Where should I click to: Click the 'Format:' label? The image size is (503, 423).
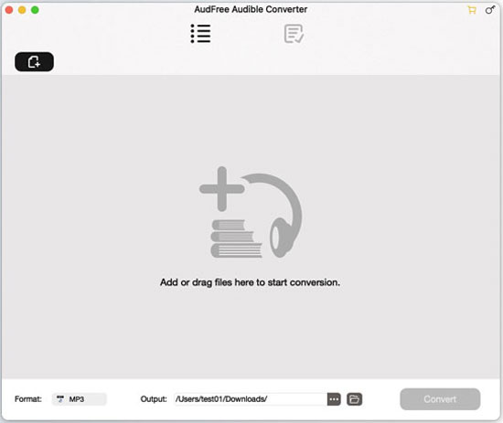tap(28, 399)
